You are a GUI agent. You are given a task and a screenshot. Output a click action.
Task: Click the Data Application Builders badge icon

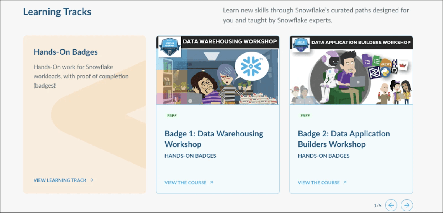pyautogui.click(x=301, y=45)
